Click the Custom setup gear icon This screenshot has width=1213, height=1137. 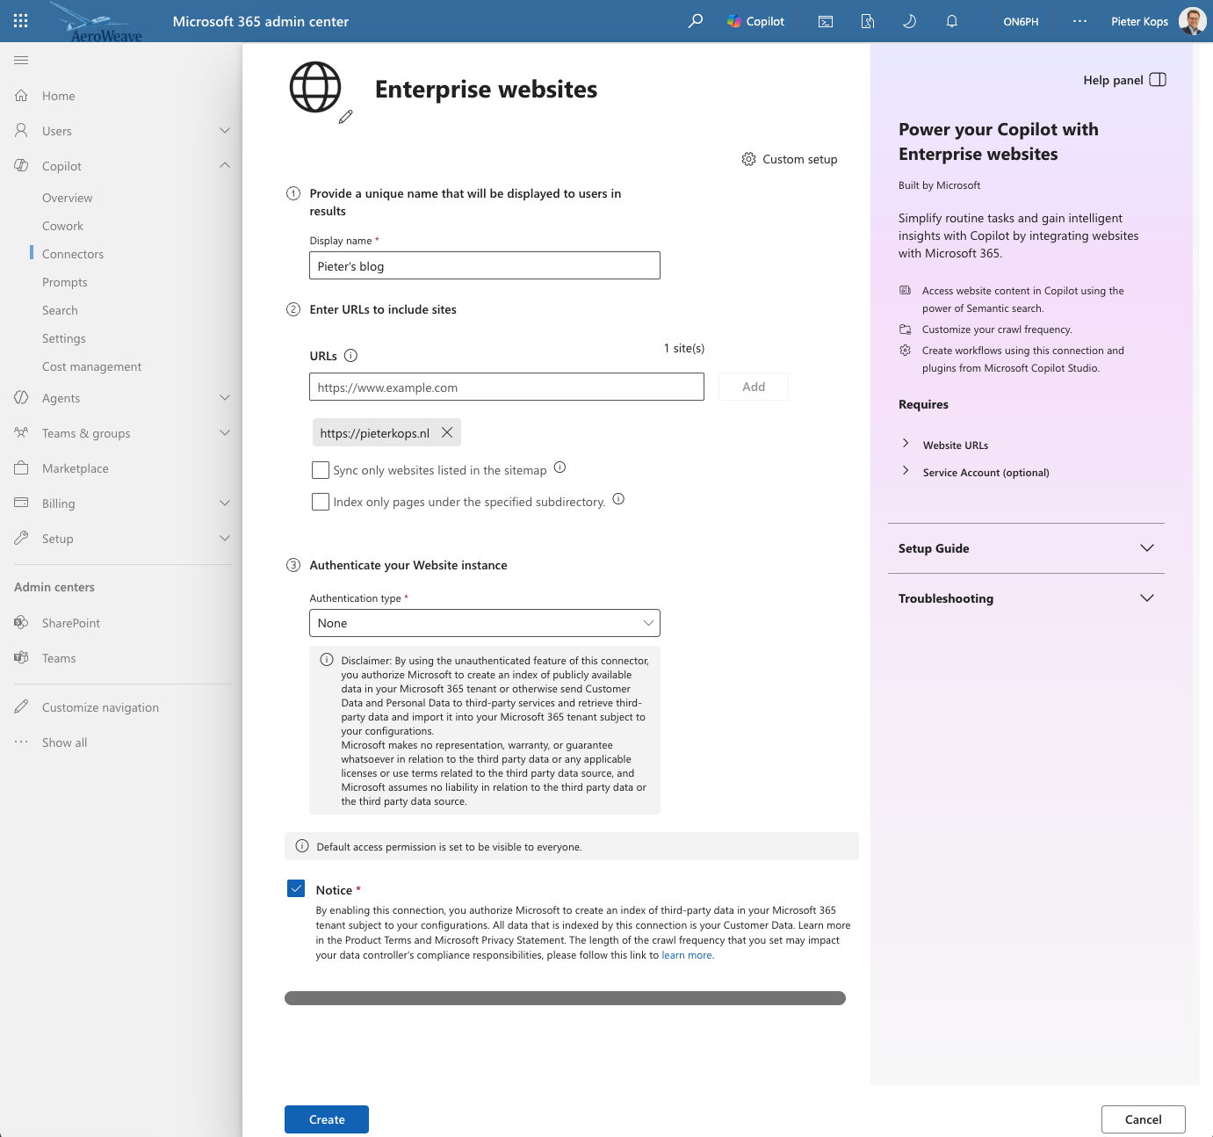[748, 159]
